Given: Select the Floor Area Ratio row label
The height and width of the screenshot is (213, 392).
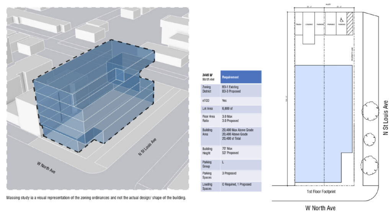Looking at the screenshot, I should pyautogui.click(x=209, y=120).
